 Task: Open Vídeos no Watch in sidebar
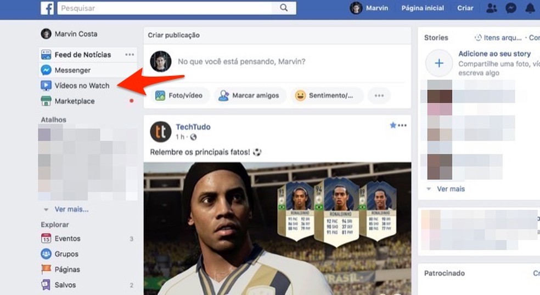click(x=82, y=85)
